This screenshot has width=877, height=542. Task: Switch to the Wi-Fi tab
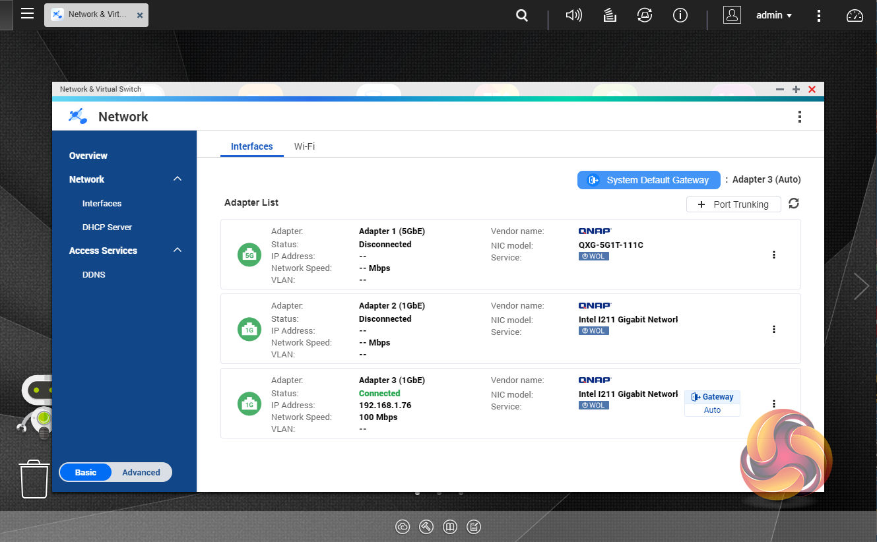tap(304, 146)
